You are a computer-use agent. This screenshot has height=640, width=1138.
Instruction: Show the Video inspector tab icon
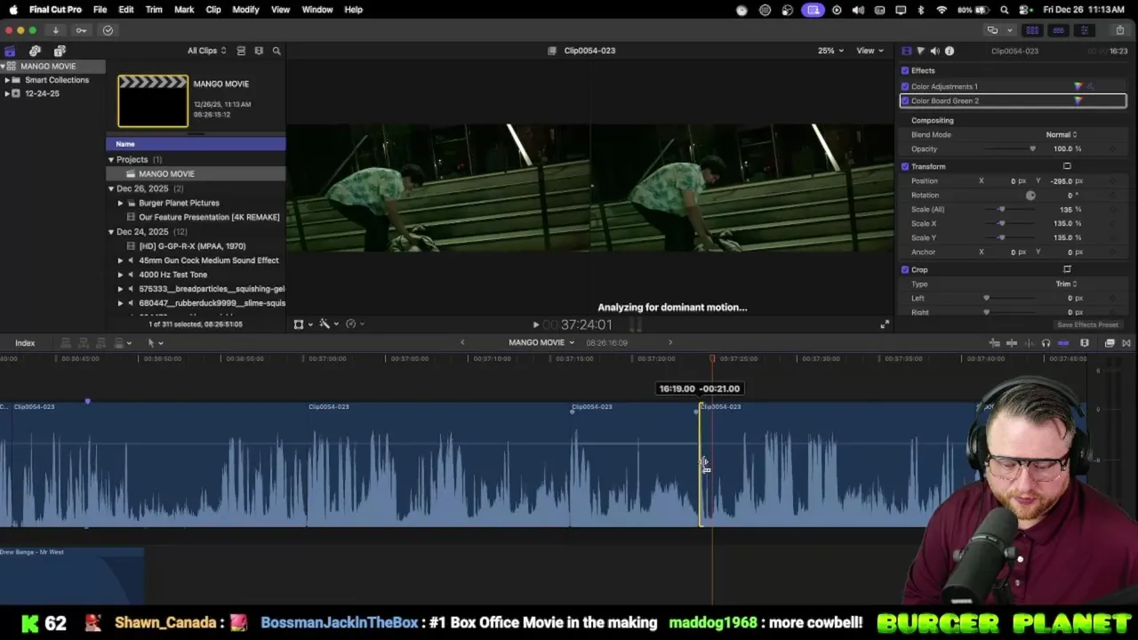click(906, 51)
